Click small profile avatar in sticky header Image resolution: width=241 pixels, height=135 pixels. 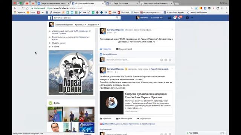[51, 24]
